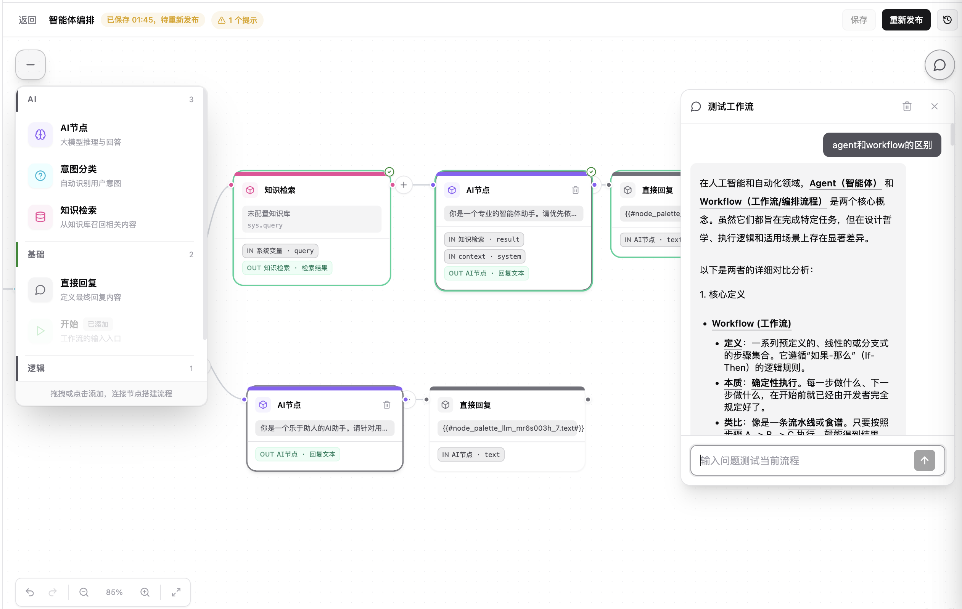The height and width of the screenshot is (609, 962).
Task: Click Workflow (工作流) bullet heading
Action: (751, 323)
